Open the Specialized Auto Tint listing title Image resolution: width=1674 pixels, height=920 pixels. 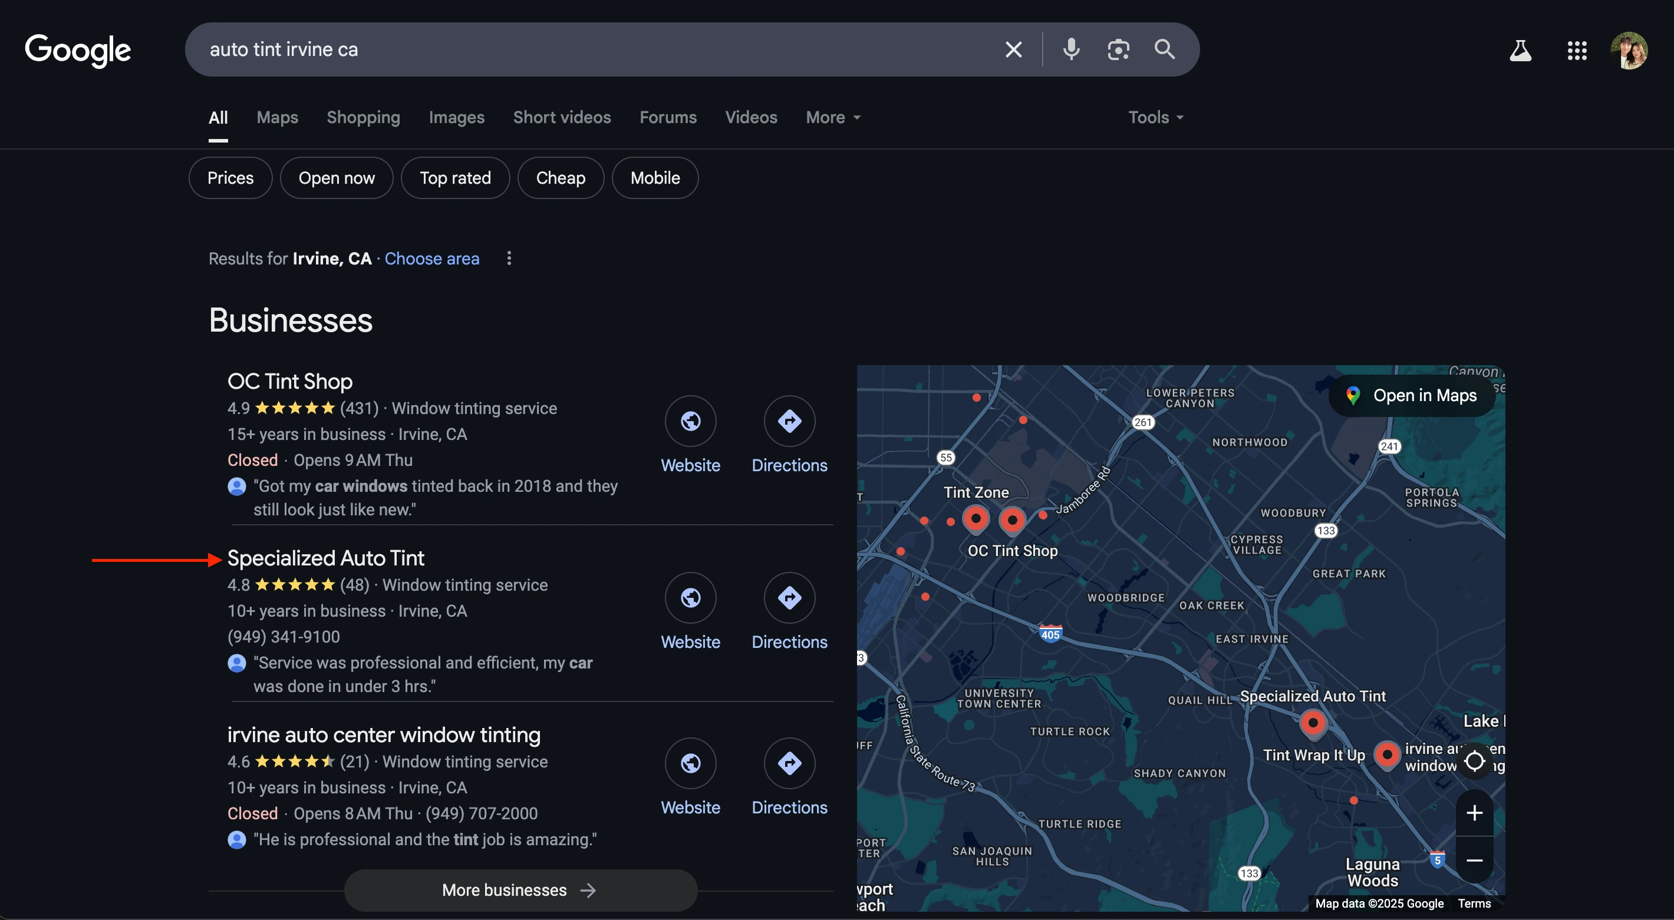coord(325,558)
